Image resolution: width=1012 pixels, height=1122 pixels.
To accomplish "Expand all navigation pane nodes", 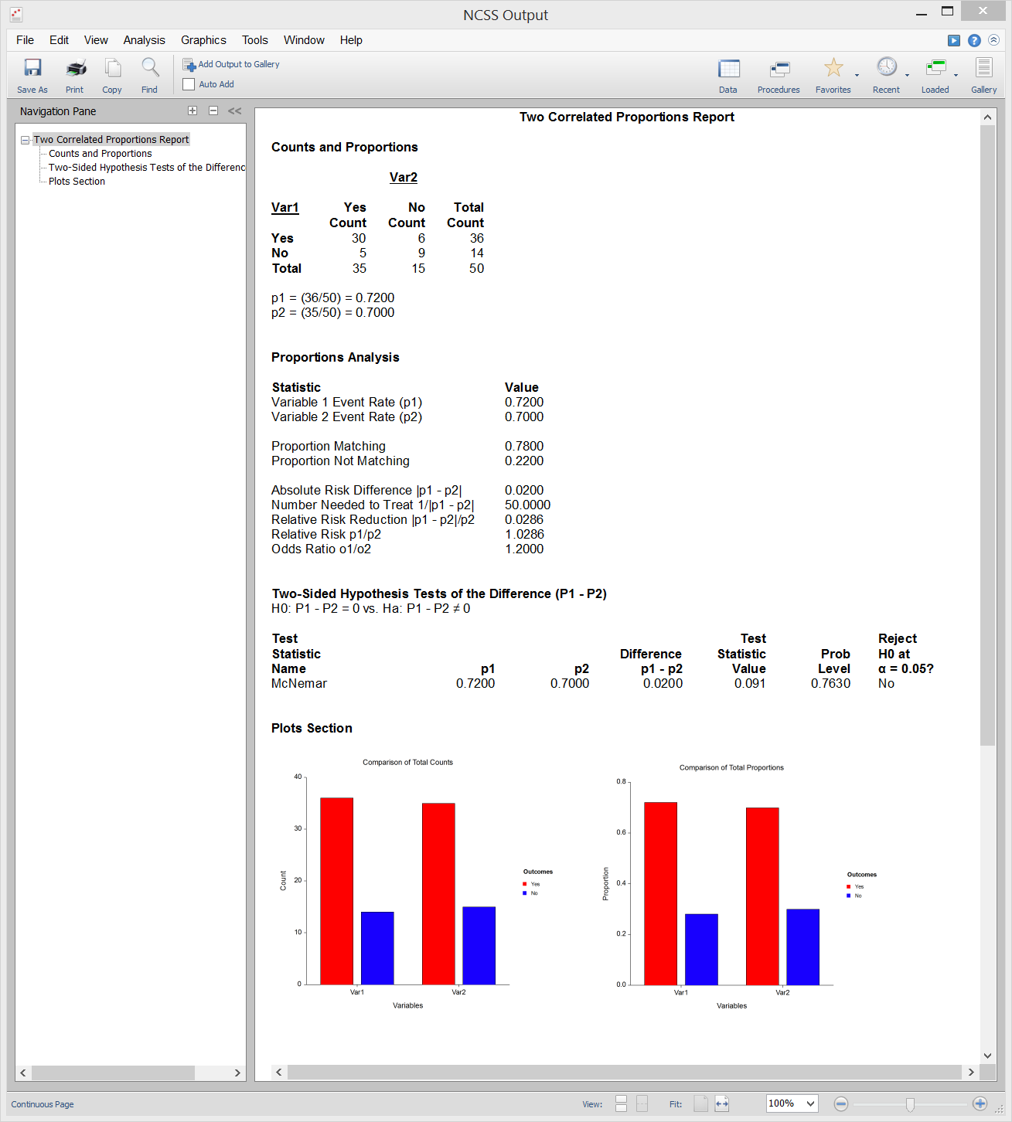I will (x=193, y=110).
